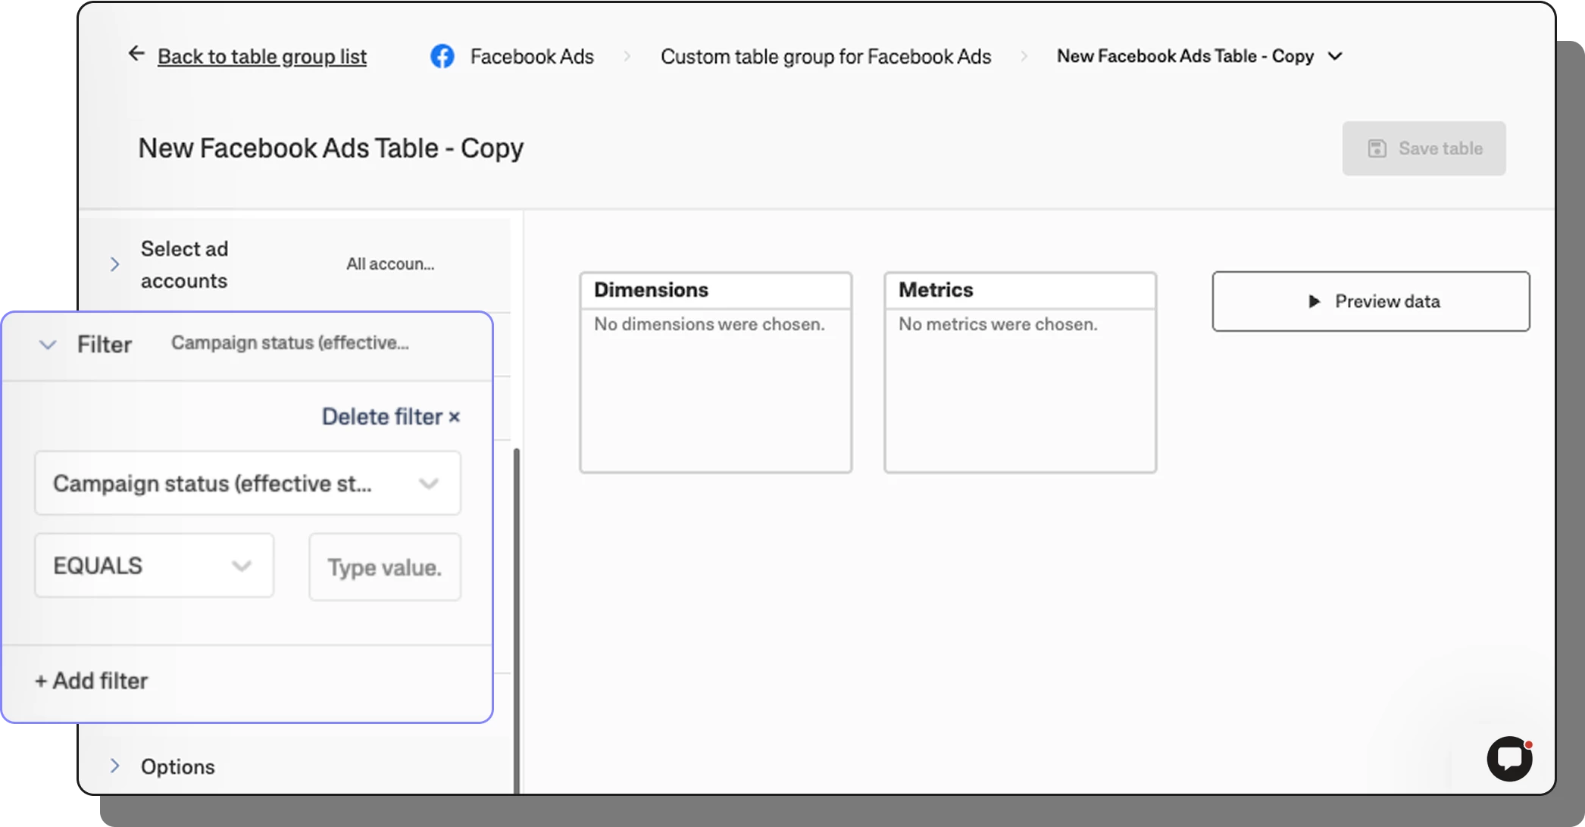Click 'No dimensions were chosen.' text
The width and height of the screenshot is (1585, 827).
click(x=709, y=324)
